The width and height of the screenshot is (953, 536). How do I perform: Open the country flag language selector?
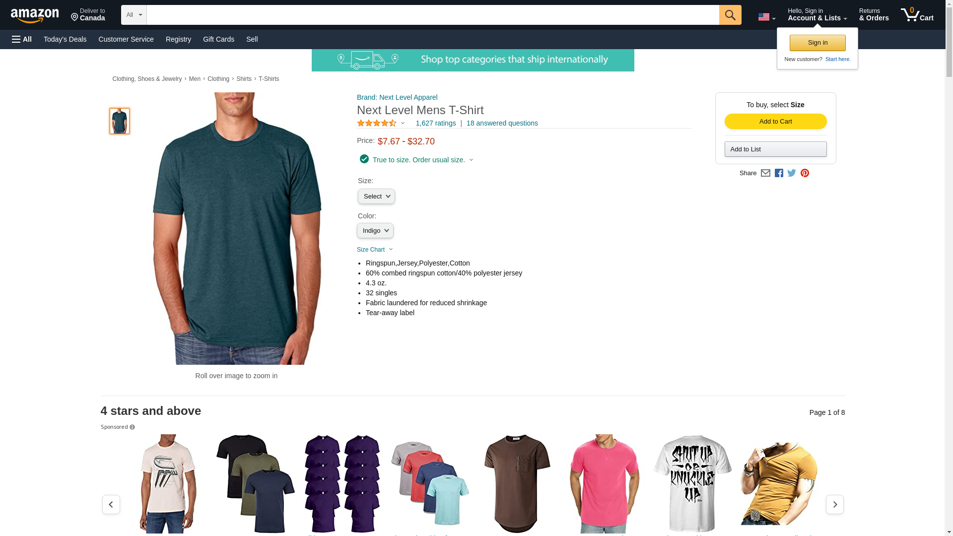(766, 17)
